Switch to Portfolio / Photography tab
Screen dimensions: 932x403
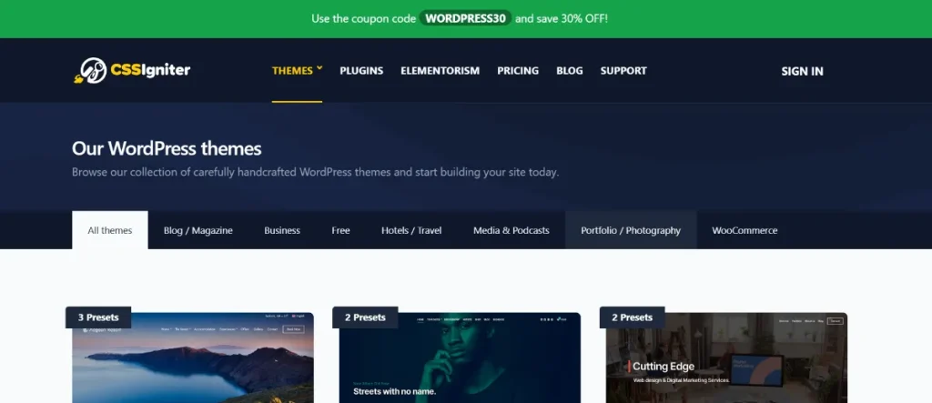(x=631, y=230)
